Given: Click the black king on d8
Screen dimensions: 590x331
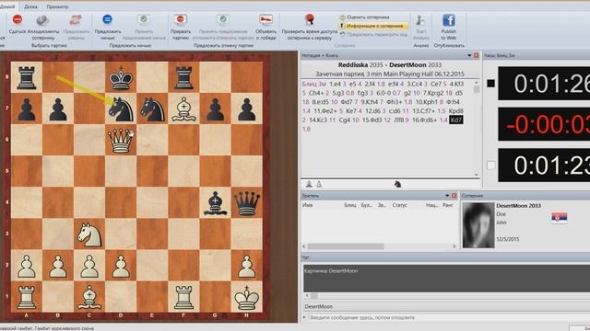Looking at the screenshot, I should pos(121,78).
